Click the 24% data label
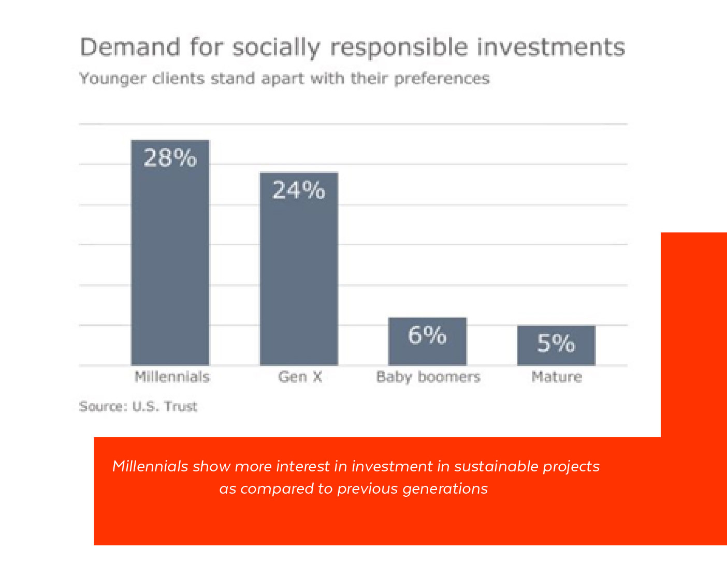727x578 pixels. coord(299,190)
